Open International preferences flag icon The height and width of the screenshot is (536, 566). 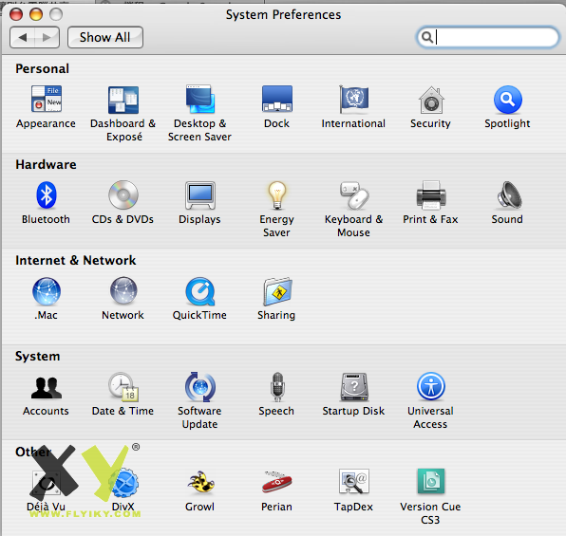pos(353,99)
